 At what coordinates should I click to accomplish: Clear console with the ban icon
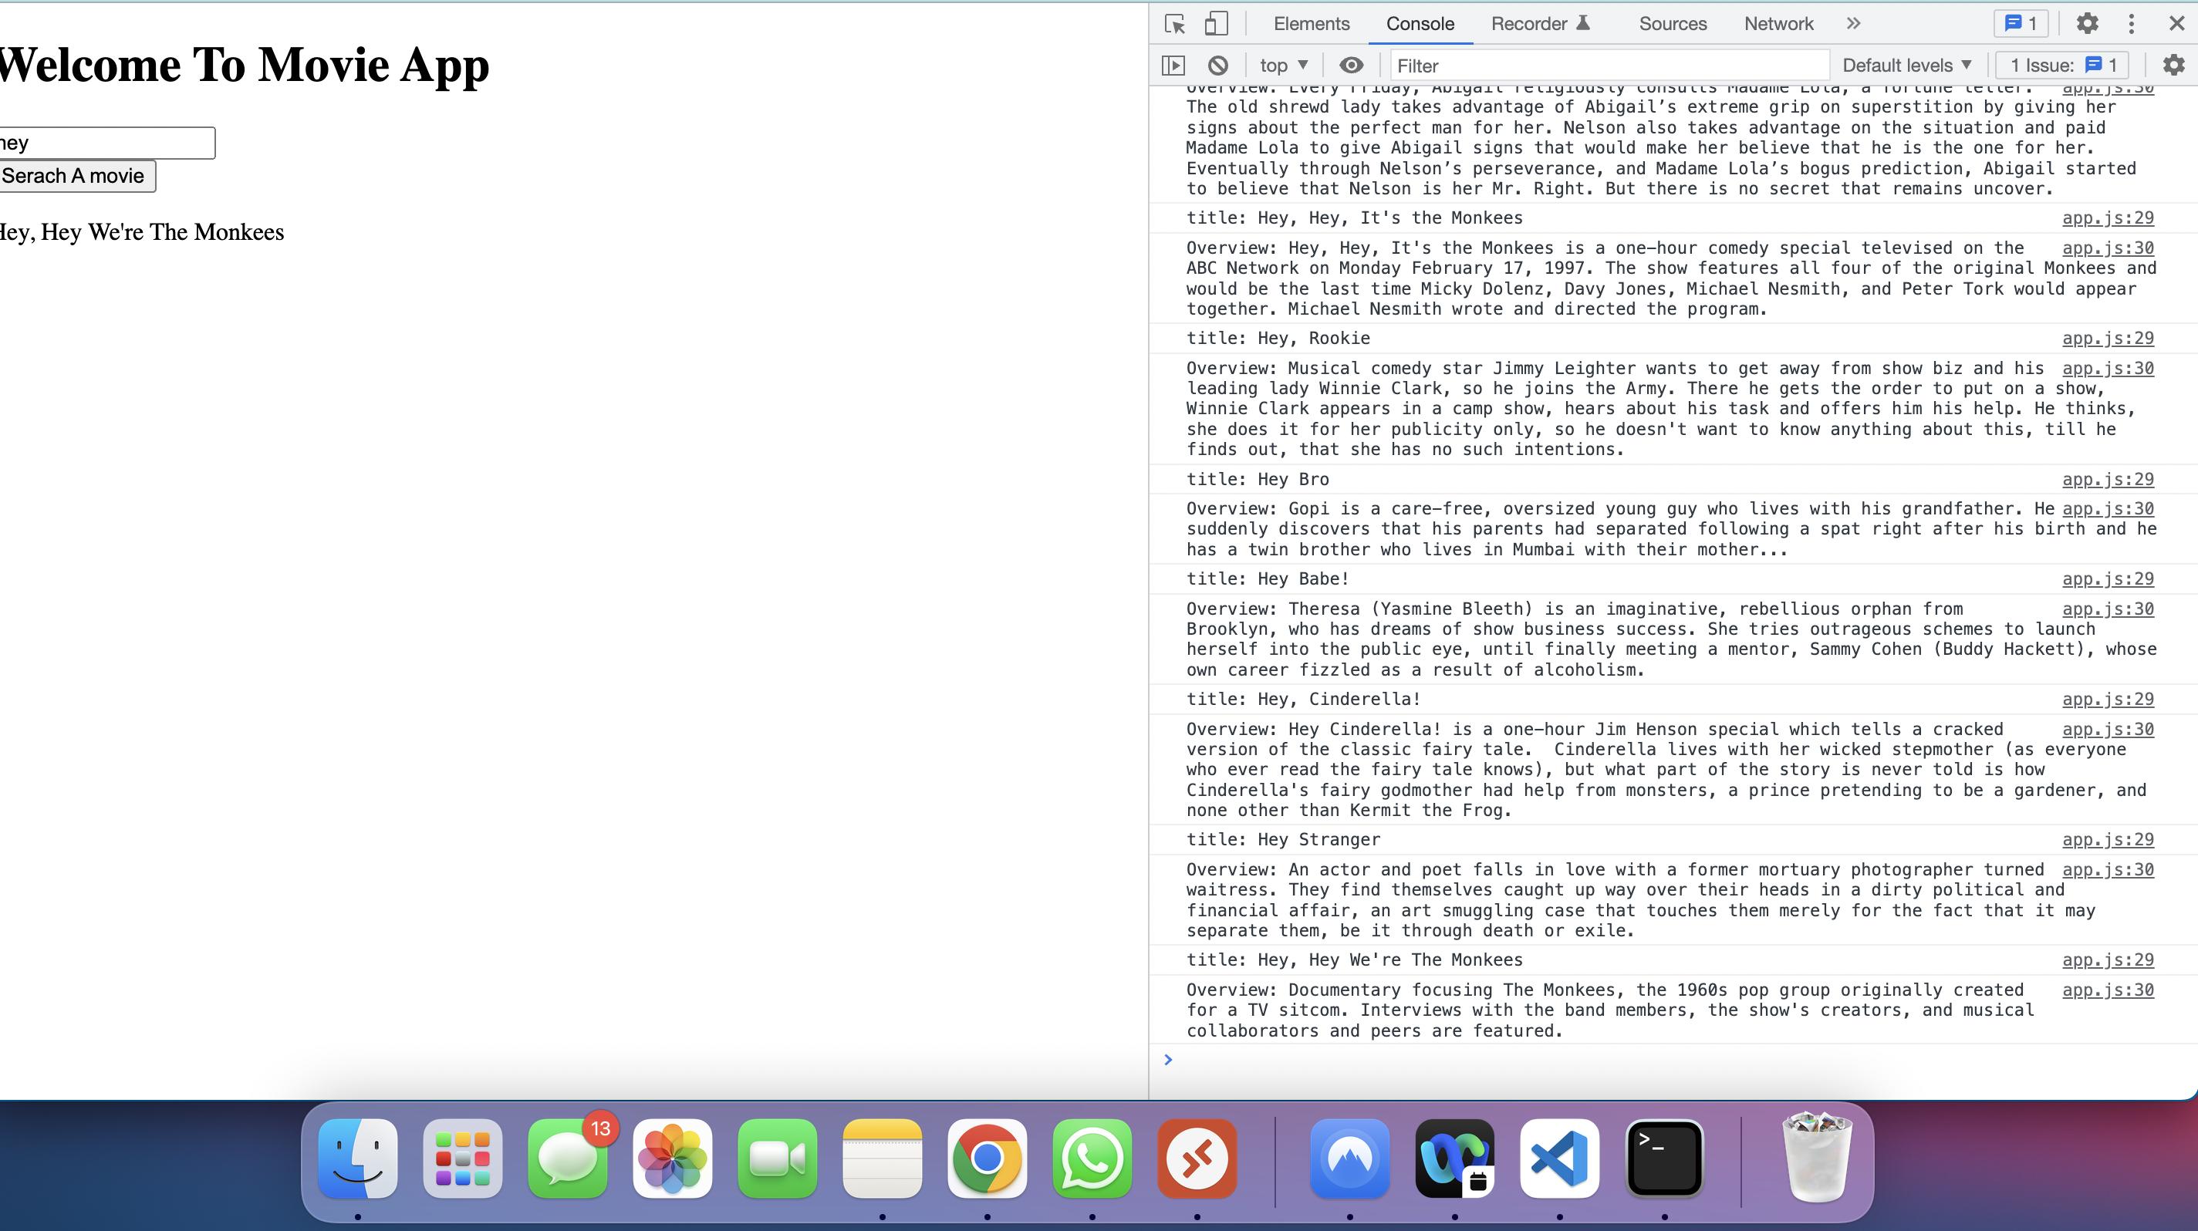(x=1217, y=66)
